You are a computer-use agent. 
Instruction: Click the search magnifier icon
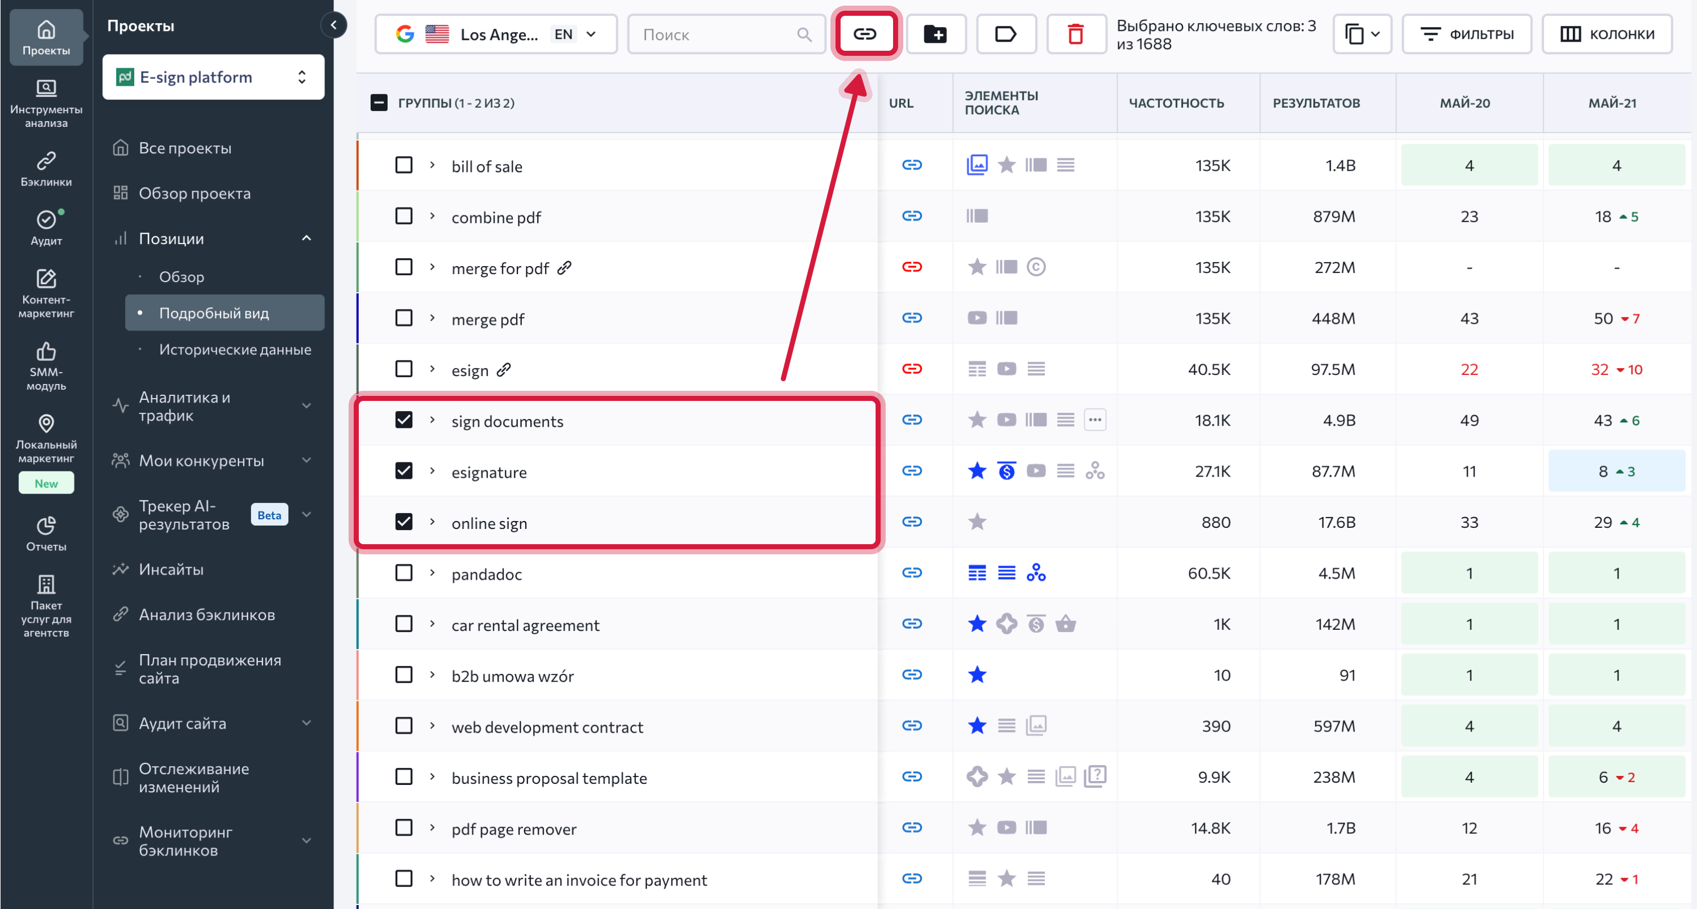pyautogui.click(x=804, y=34)
